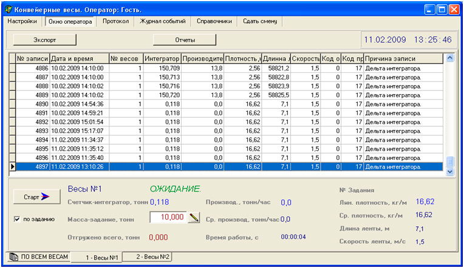Viewport: 464px width, 268px height.
Task: Toggle the по заданию checkbox
Action: click(17, 219)
